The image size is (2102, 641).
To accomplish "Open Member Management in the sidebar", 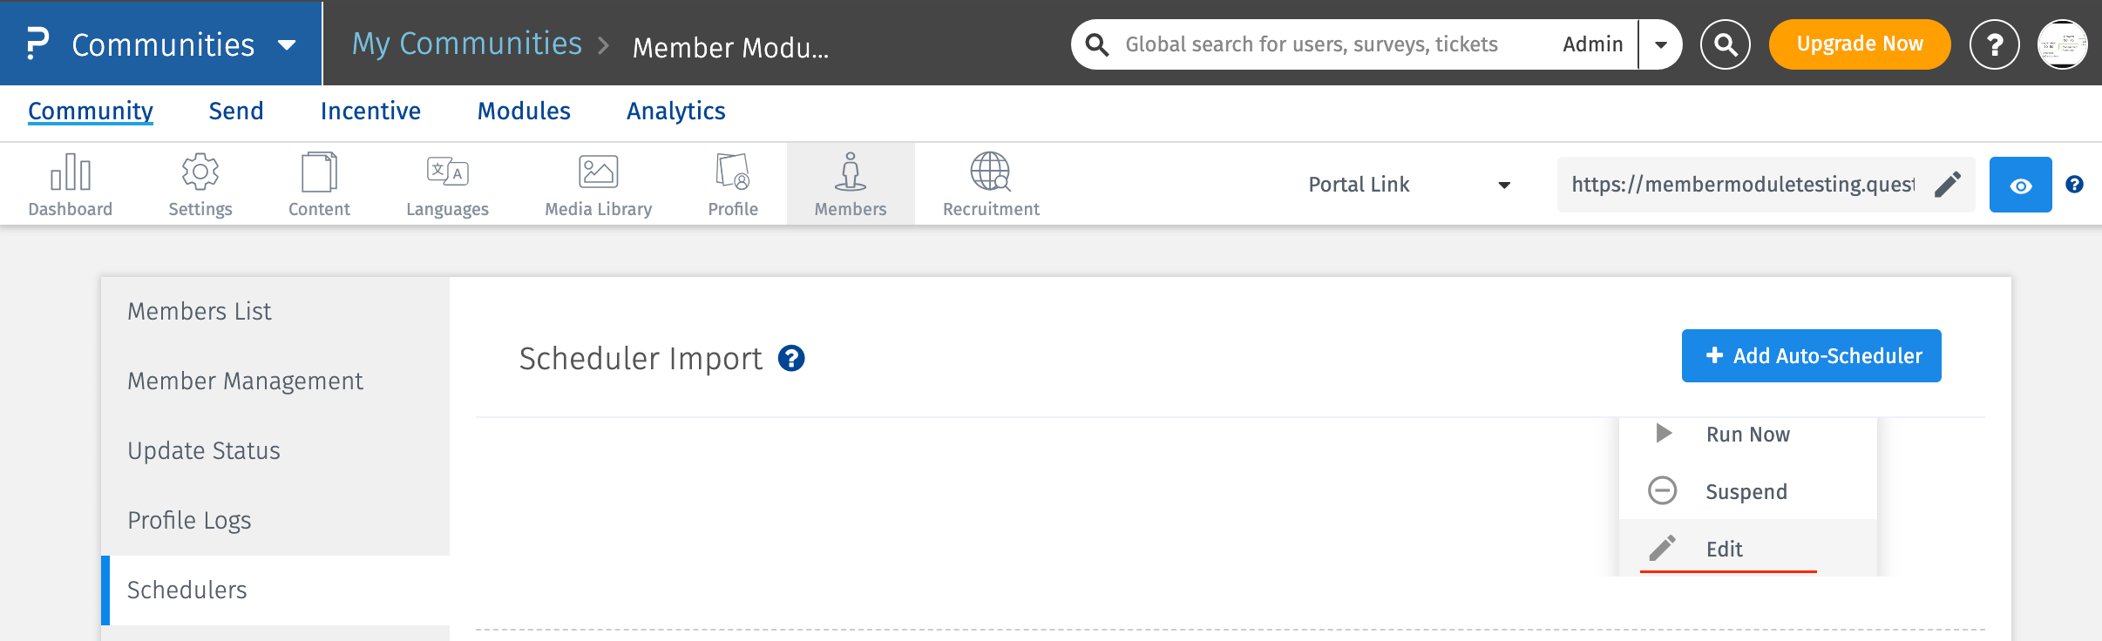I will coord(245,381).
